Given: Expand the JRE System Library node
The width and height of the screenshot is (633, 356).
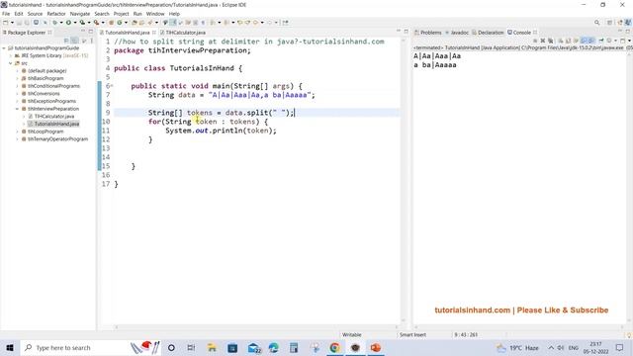Looking at the screenshot, I should 11,55.
